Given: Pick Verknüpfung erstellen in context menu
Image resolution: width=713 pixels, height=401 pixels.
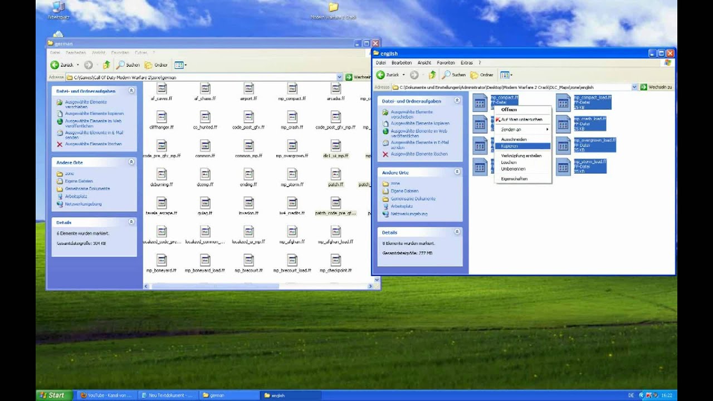Looking at the screenshot, I should (x=522, y=156).
